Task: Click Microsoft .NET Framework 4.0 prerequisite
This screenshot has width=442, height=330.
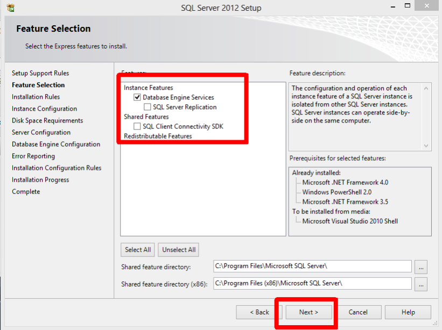Action: 345,183
